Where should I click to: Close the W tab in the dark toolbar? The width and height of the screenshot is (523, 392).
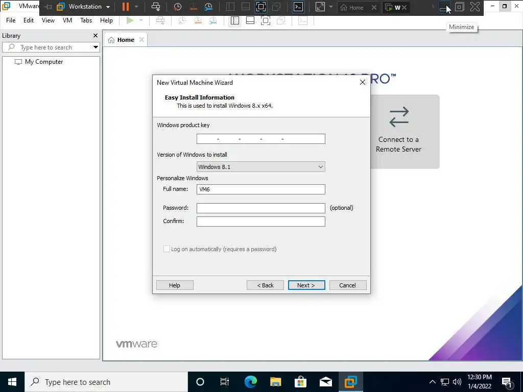405,7
